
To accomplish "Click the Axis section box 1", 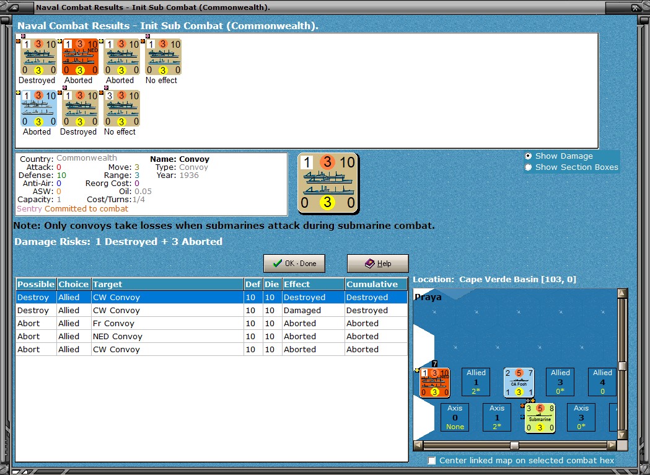I will (496, 417).
